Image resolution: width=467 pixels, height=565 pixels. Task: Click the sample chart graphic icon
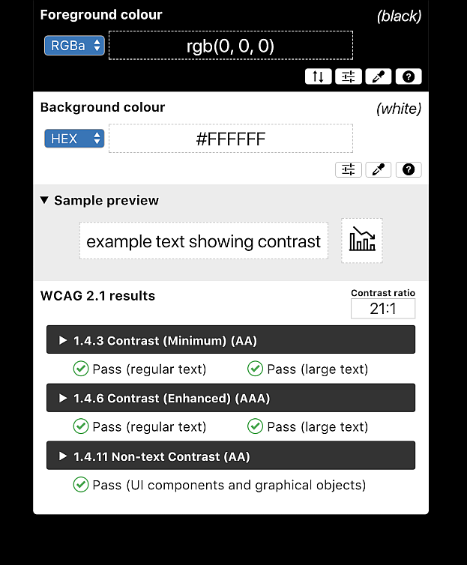click(x=362, y=241)
